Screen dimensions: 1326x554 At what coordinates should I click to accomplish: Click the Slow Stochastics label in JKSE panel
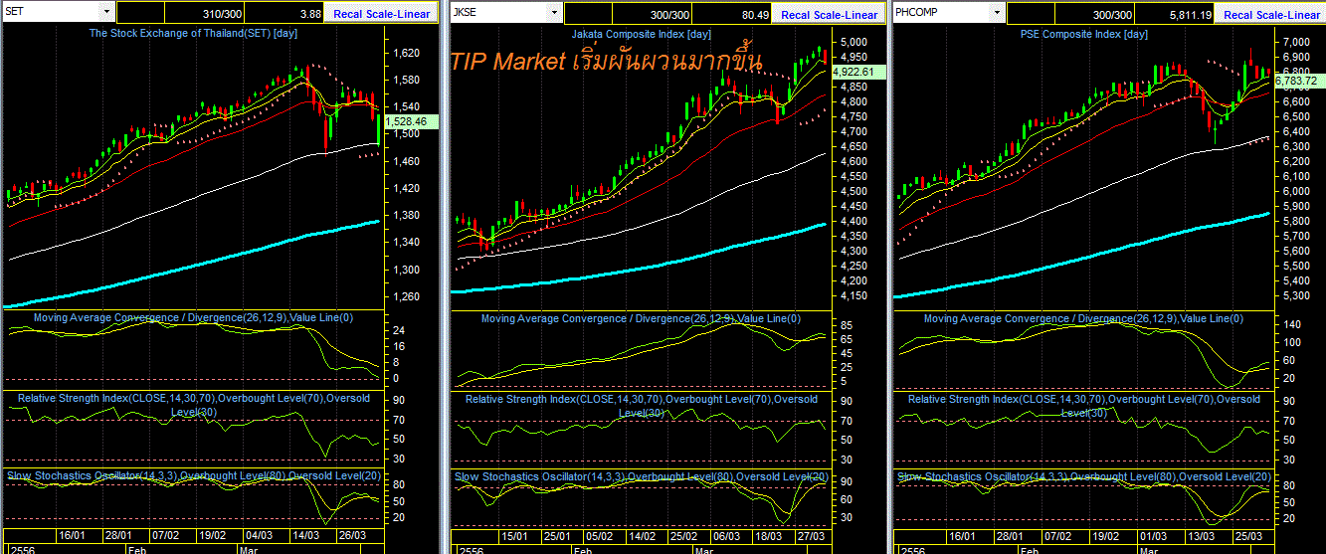pos(641,476)
